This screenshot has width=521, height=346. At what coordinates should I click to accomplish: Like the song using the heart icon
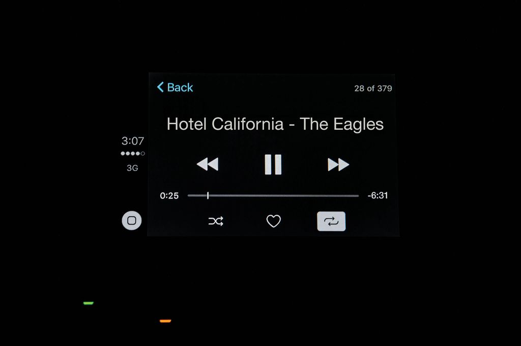(x=273, y=221)
